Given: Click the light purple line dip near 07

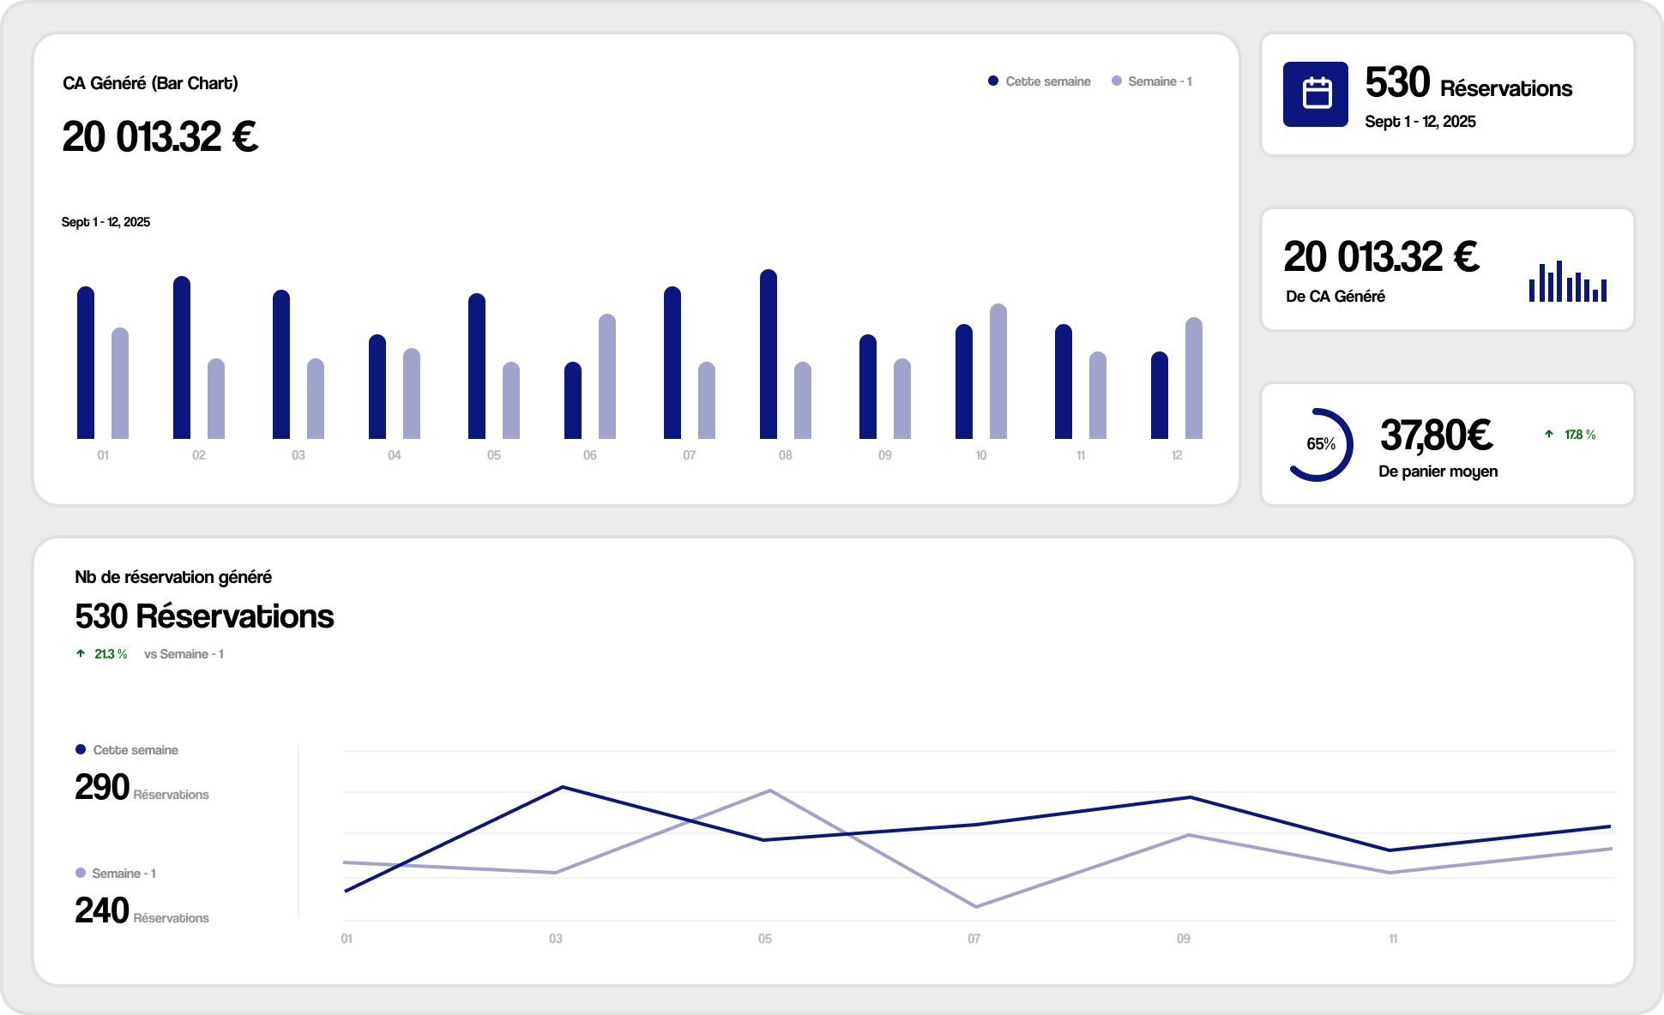Looking at the screenshot, I should coord(976,906).
